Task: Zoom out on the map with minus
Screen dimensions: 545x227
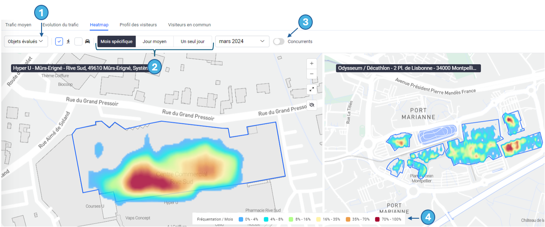Action: (311, 74)
